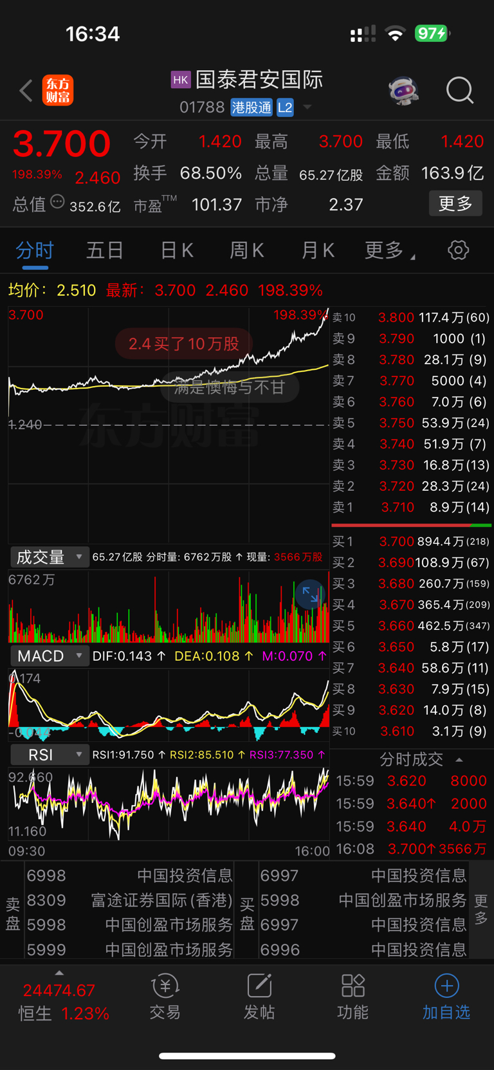Tap the L2 level badge
Image resolution: width=494 pixels, height=1070 pixels.
tap(285, 107)
